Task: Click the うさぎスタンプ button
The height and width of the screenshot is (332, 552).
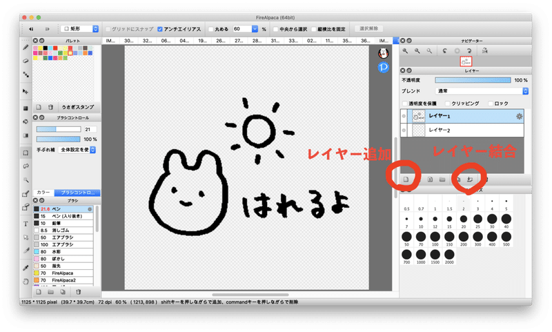Action: (x=78, y=107)
